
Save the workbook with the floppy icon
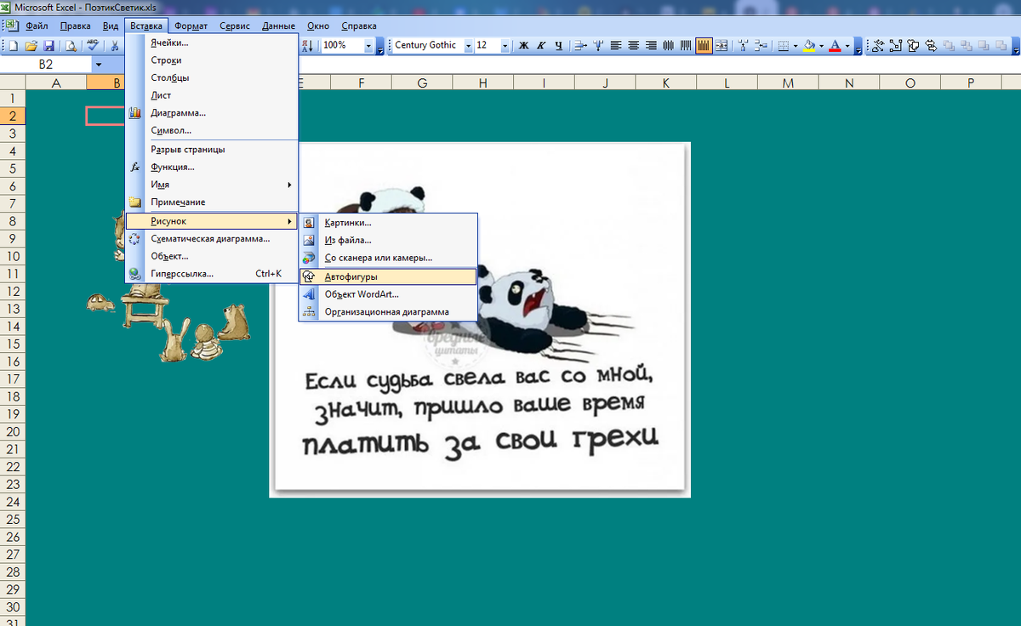pos(48,45)
